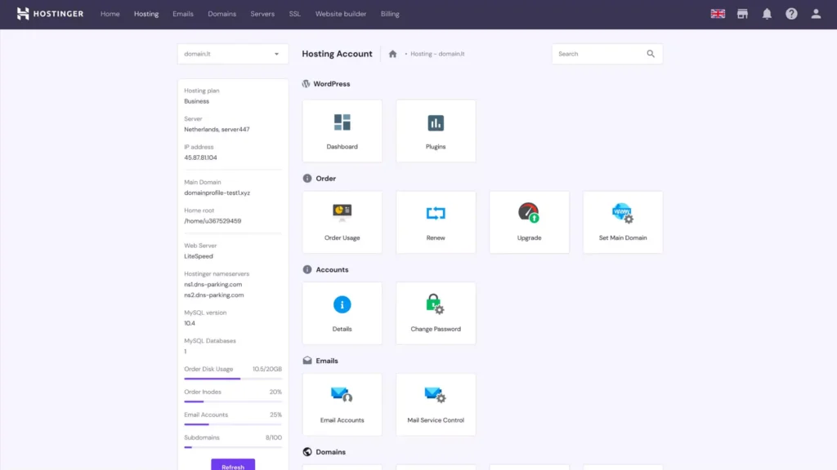
Task: Open the store icon in the top bar
Action: 742,14
